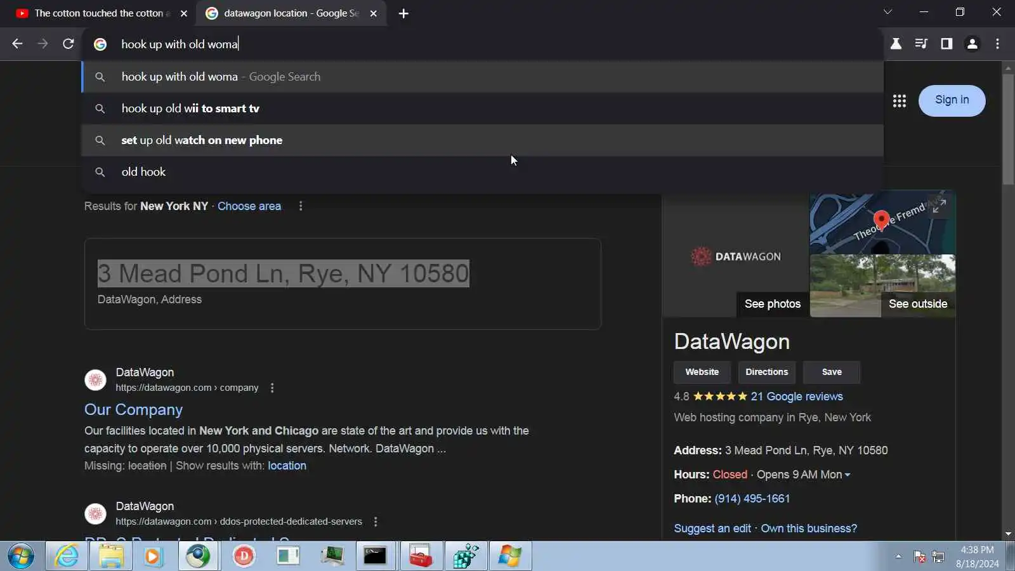Open the DataWagon logo thumbnail
Image resolution: width=1015 pixels, height=571 pixels.
click(x=736, y=256)
